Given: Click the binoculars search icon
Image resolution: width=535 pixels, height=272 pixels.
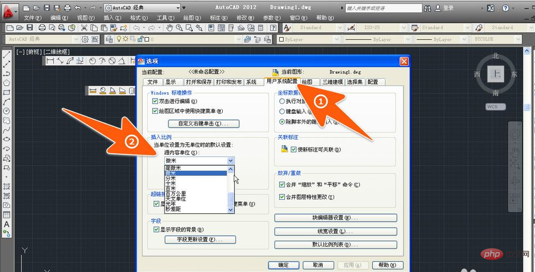Looking at the screenshot, I should pyautogui.click(x=428, y=8).
